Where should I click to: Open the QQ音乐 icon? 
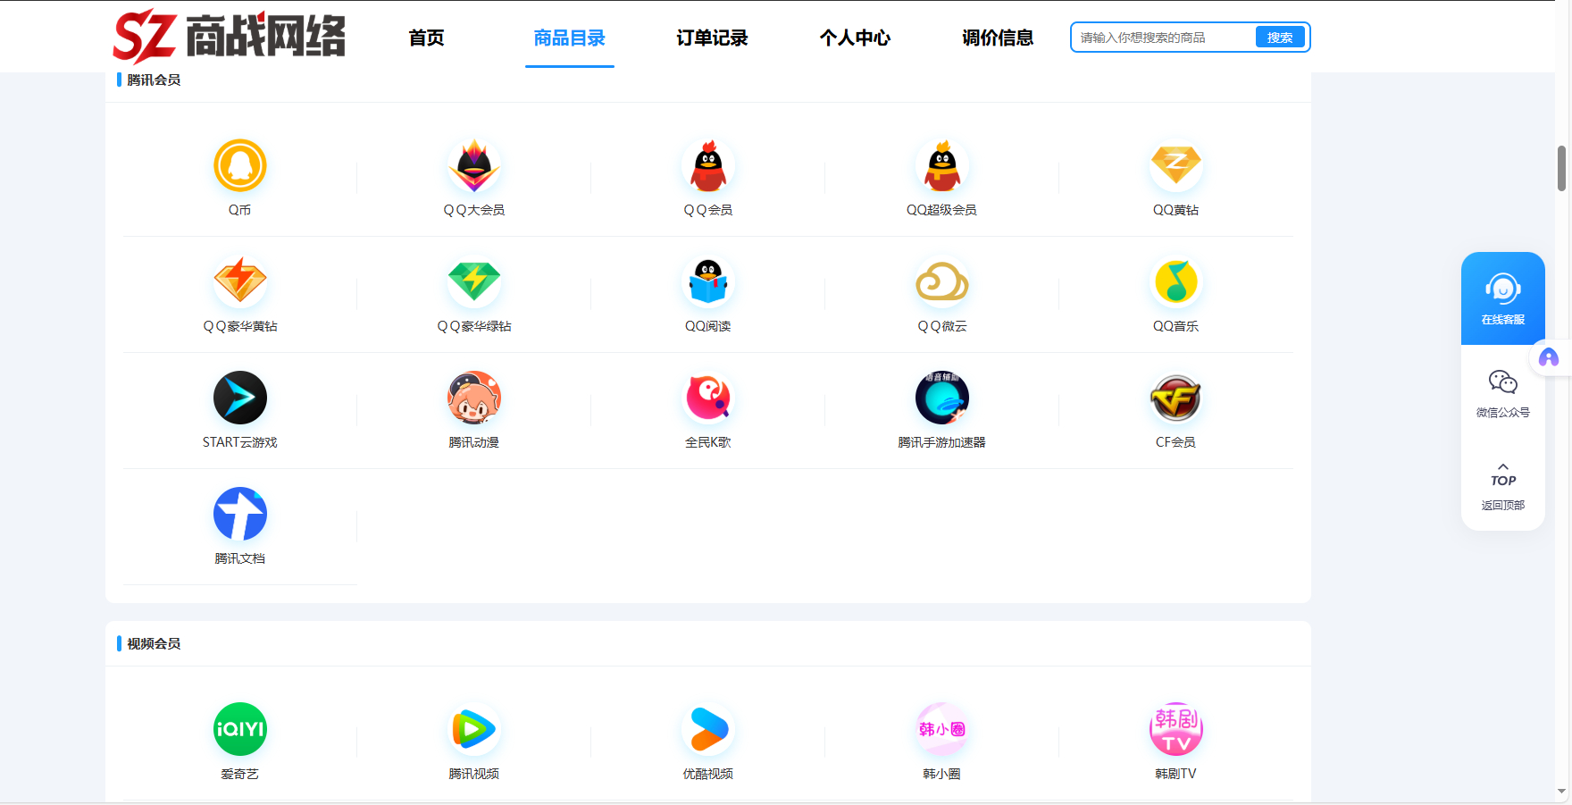[1176, 281]
